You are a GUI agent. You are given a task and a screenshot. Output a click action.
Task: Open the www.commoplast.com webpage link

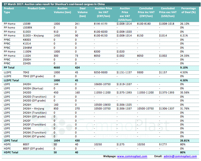click(x=132, y=156)
